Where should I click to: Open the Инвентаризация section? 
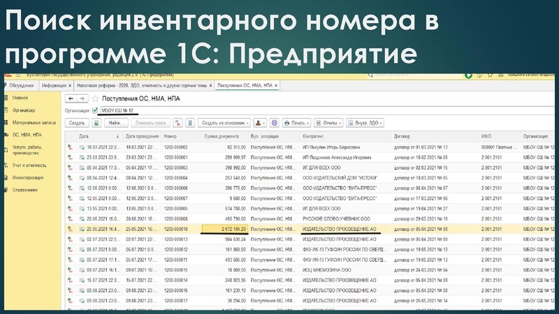coord(28,178)
